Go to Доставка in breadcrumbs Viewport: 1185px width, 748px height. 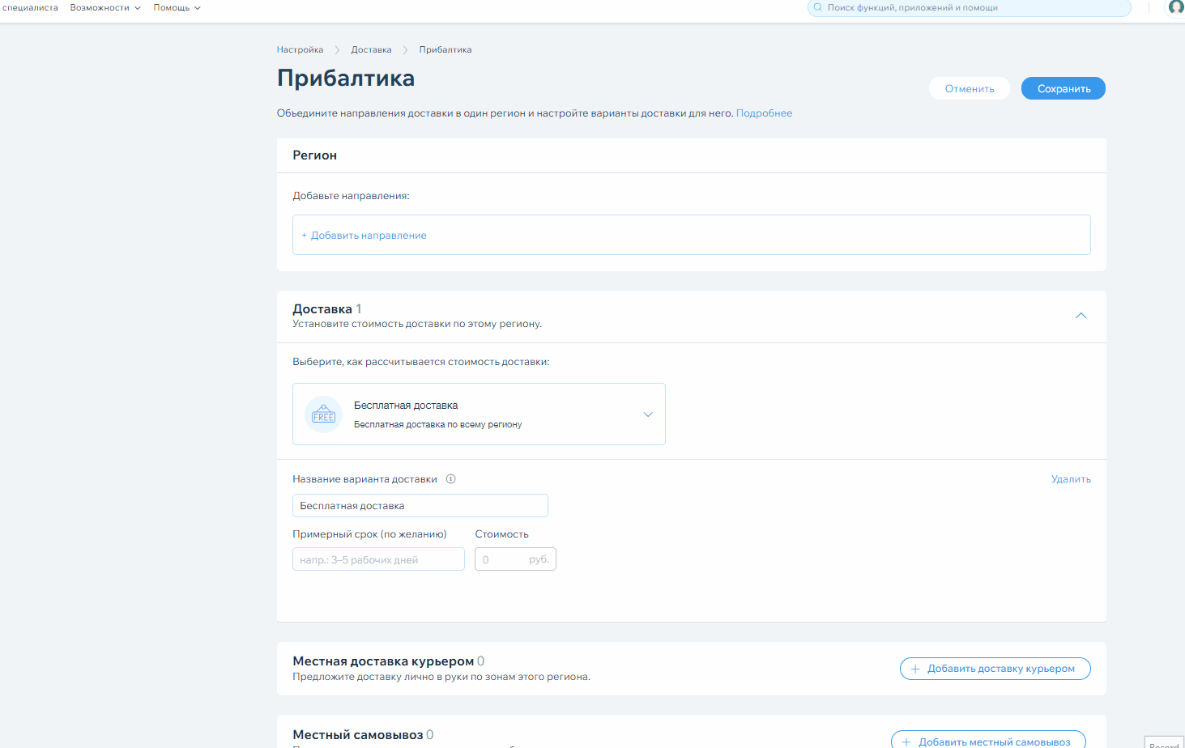[371, 50]
